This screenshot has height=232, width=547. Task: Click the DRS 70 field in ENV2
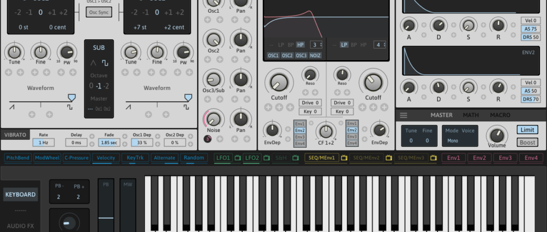click(530, 99)
